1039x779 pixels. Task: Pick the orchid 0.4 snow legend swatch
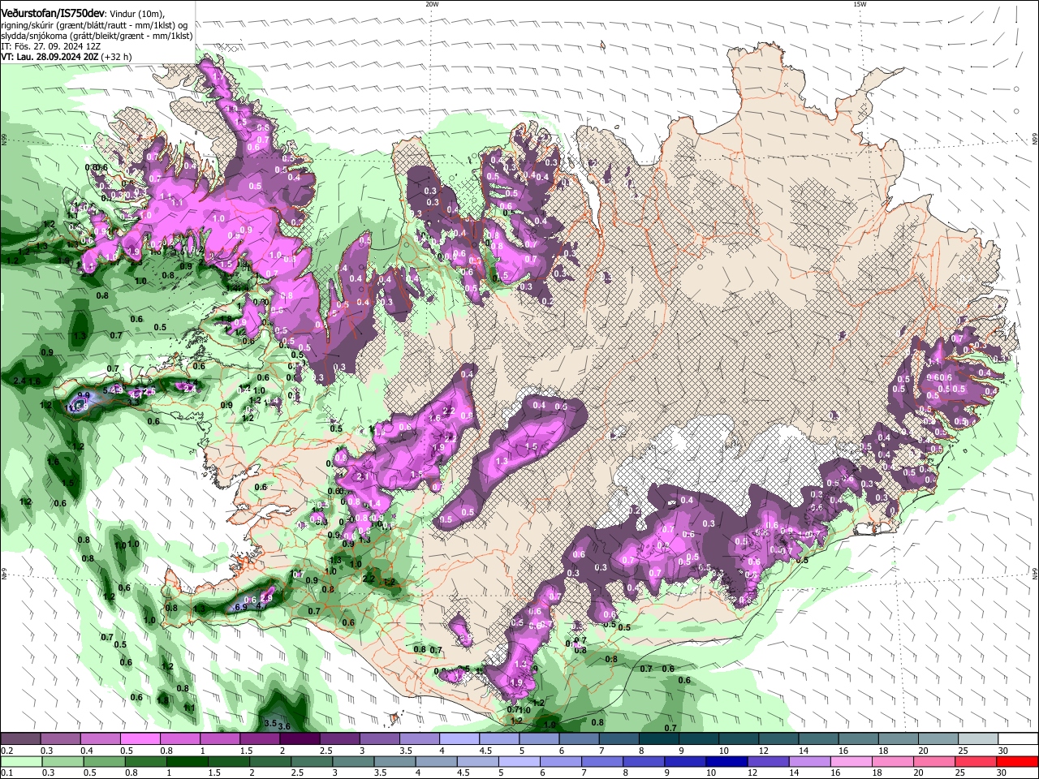101,739
